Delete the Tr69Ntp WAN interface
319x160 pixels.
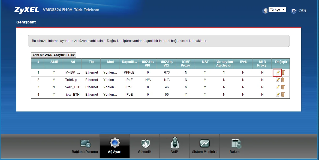coord(283,80)
